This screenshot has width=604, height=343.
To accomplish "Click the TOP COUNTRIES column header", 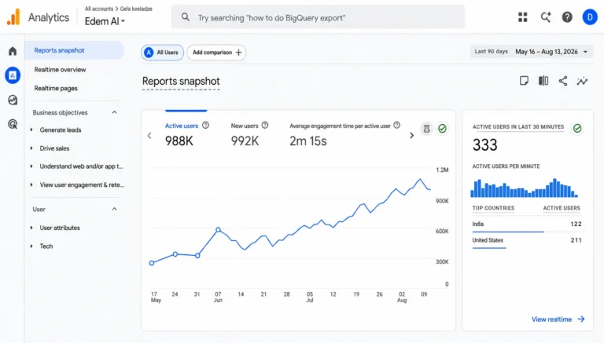I will [x=493, y=208].
